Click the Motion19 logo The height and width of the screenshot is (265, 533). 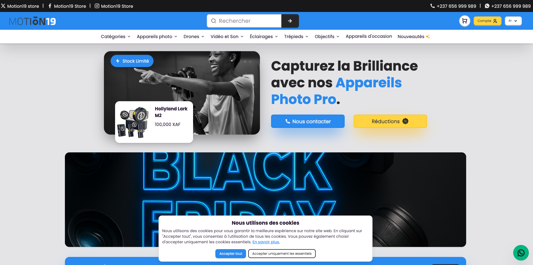(x=32, y=21)
